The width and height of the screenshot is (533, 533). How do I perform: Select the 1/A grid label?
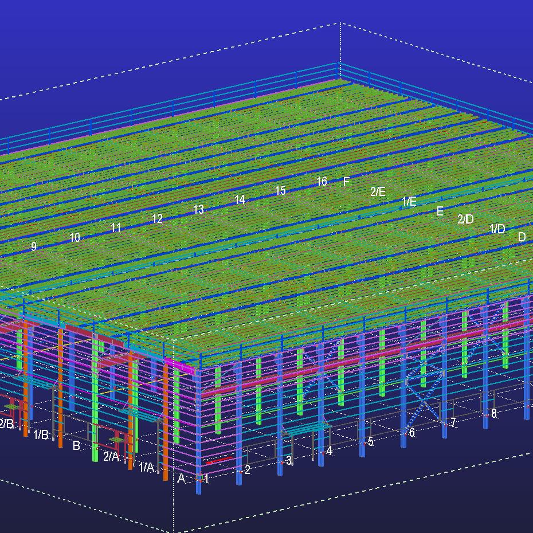point(146,468)
